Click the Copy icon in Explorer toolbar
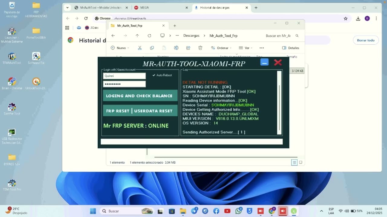 tap(152, 48)
